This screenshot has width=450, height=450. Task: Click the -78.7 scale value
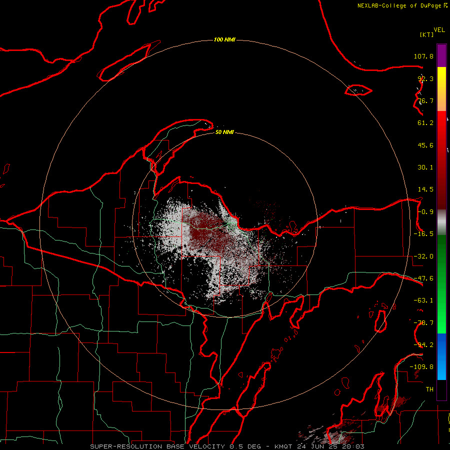pos(423,323)
